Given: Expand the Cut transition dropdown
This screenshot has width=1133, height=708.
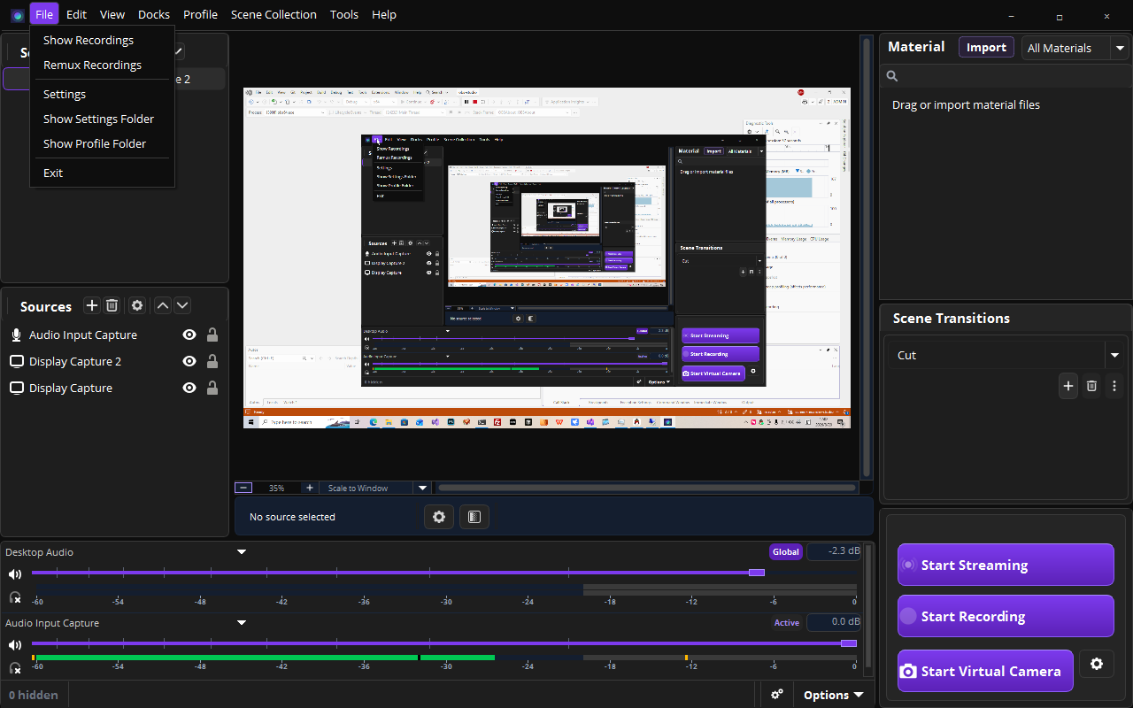Looking at the screenshot, I should (1114, 355).
